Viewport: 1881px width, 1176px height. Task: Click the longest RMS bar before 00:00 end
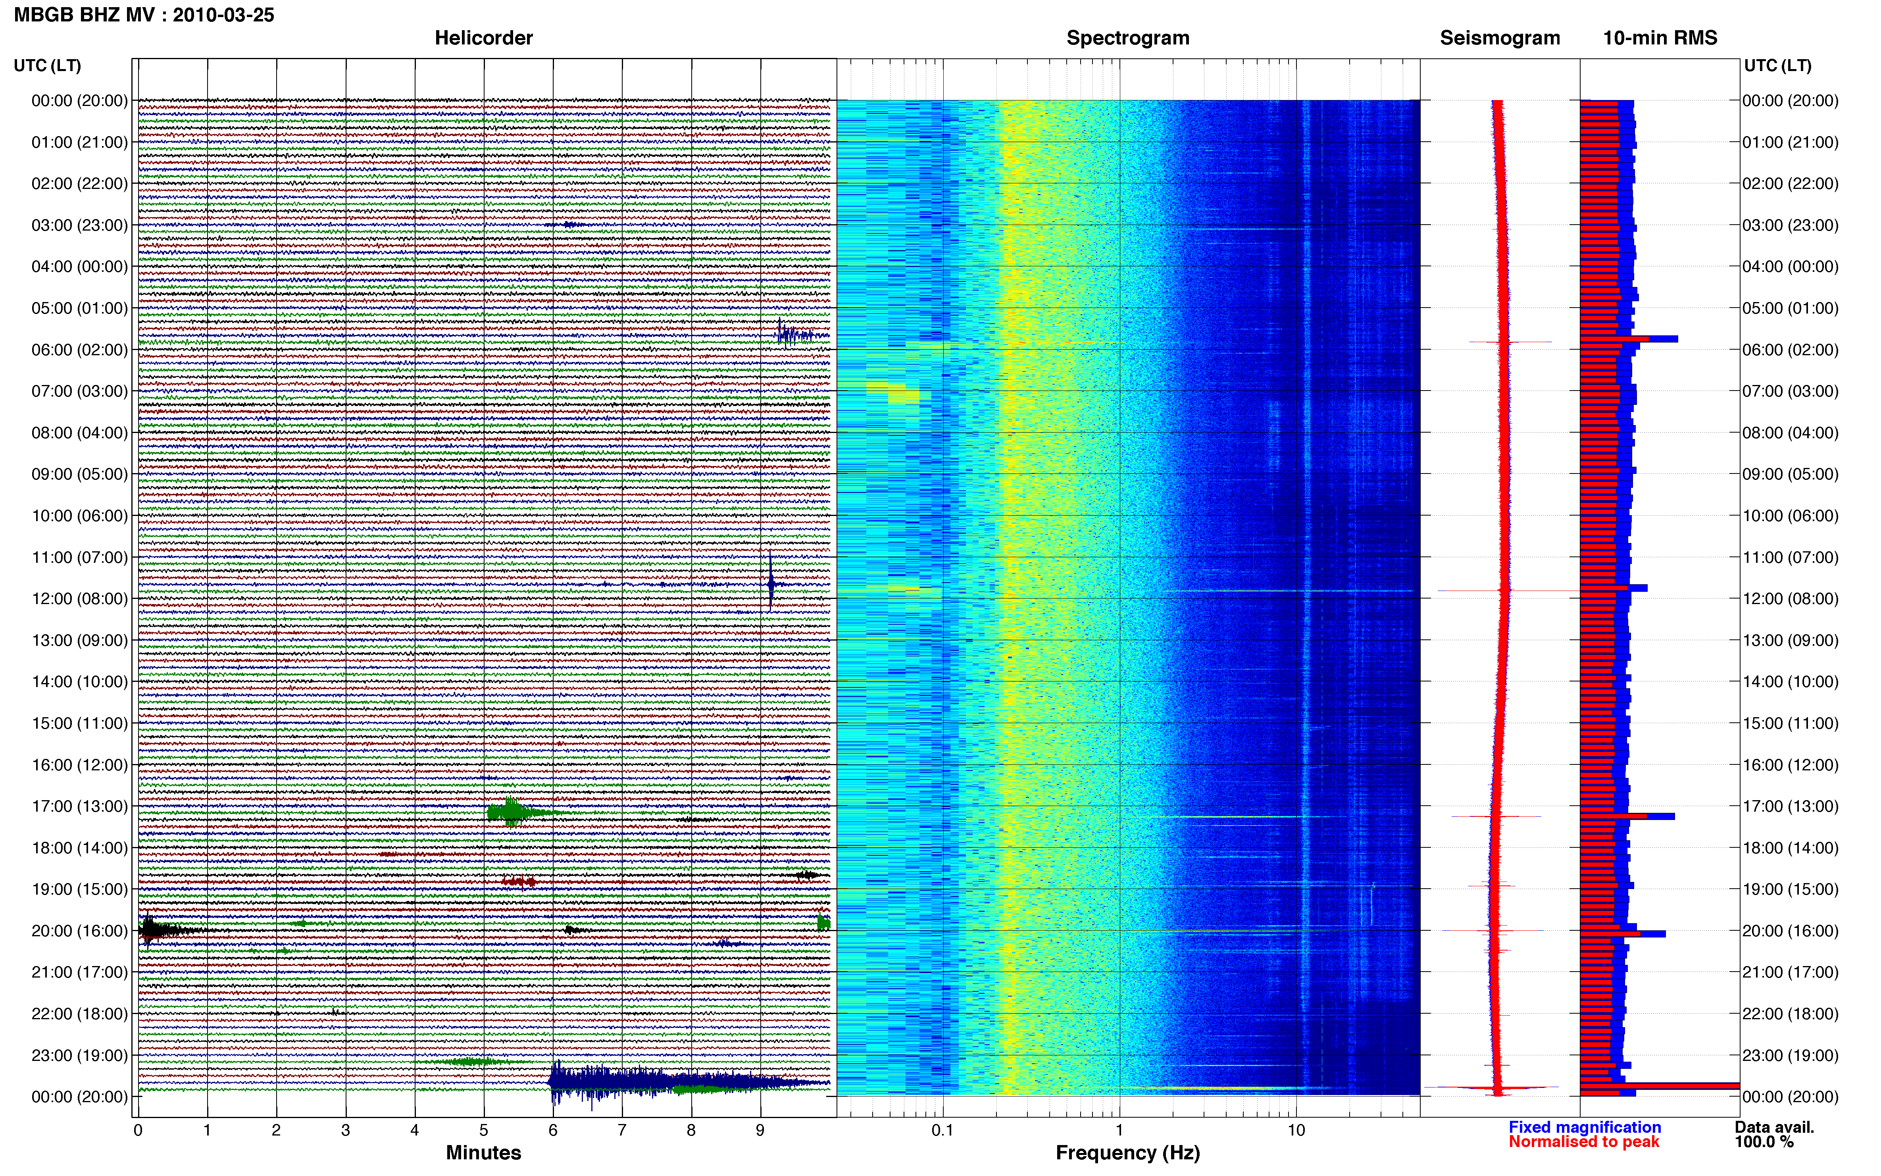click(1660, 1086)
